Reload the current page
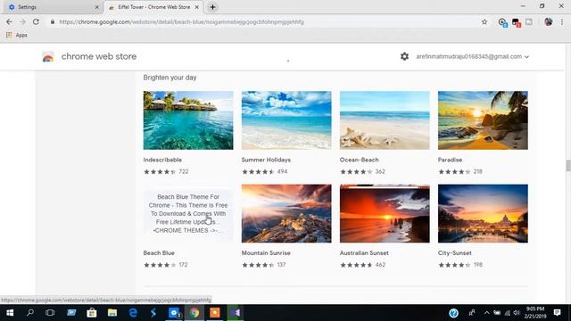 36,21
